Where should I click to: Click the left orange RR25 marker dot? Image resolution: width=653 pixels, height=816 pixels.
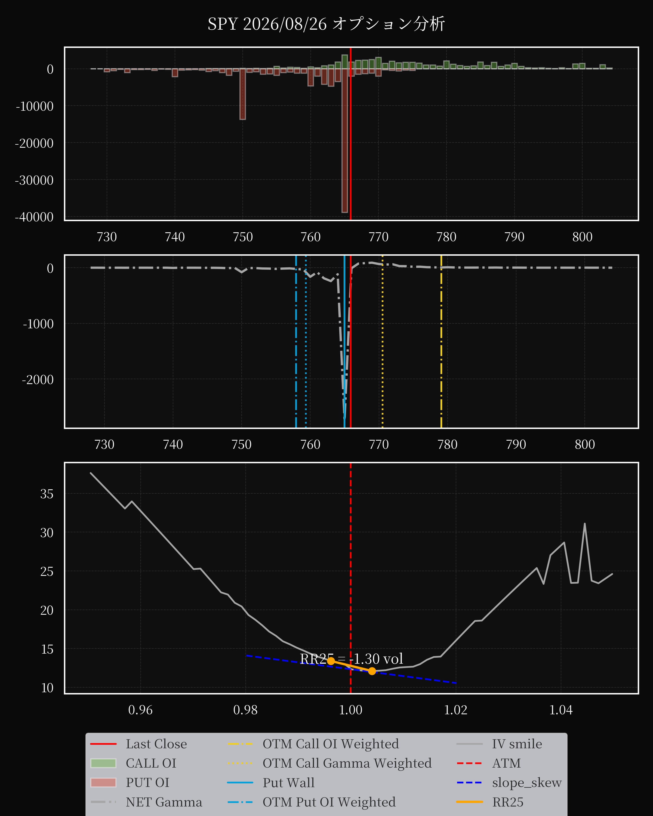tap(331, 661)
